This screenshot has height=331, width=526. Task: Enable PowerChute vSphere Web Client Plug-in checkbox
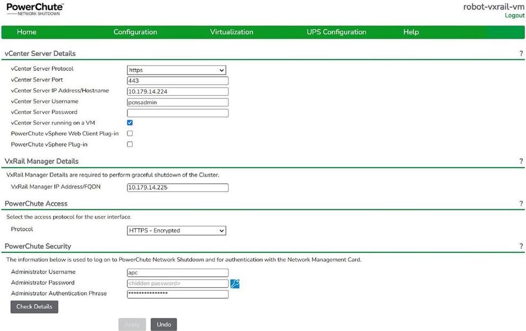(x=130, y=134)
